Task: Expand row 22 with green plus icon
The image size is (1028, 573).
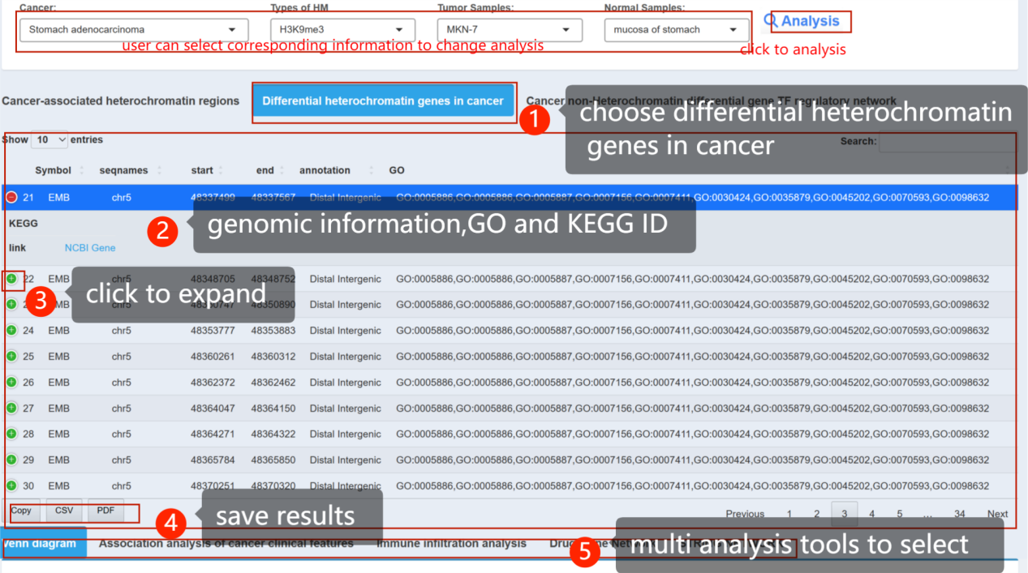Action: click(x=11, y=279)
